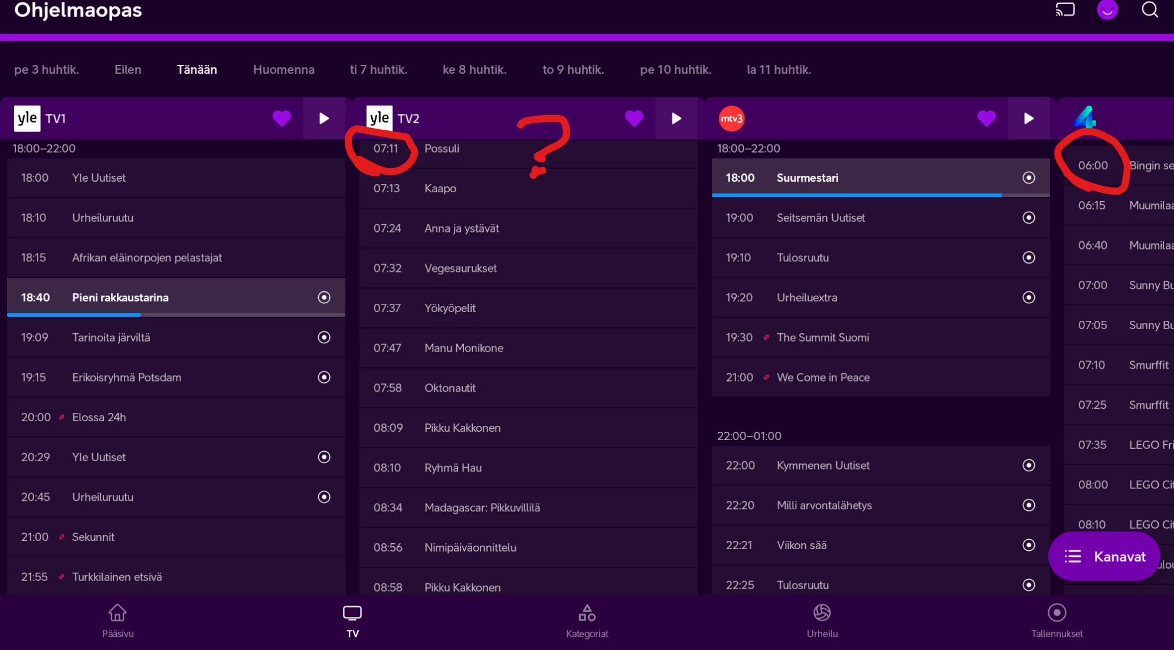1174x650 pixels.
Task: Play the MTV3 channel live
Action: (x=1028, y=119)
